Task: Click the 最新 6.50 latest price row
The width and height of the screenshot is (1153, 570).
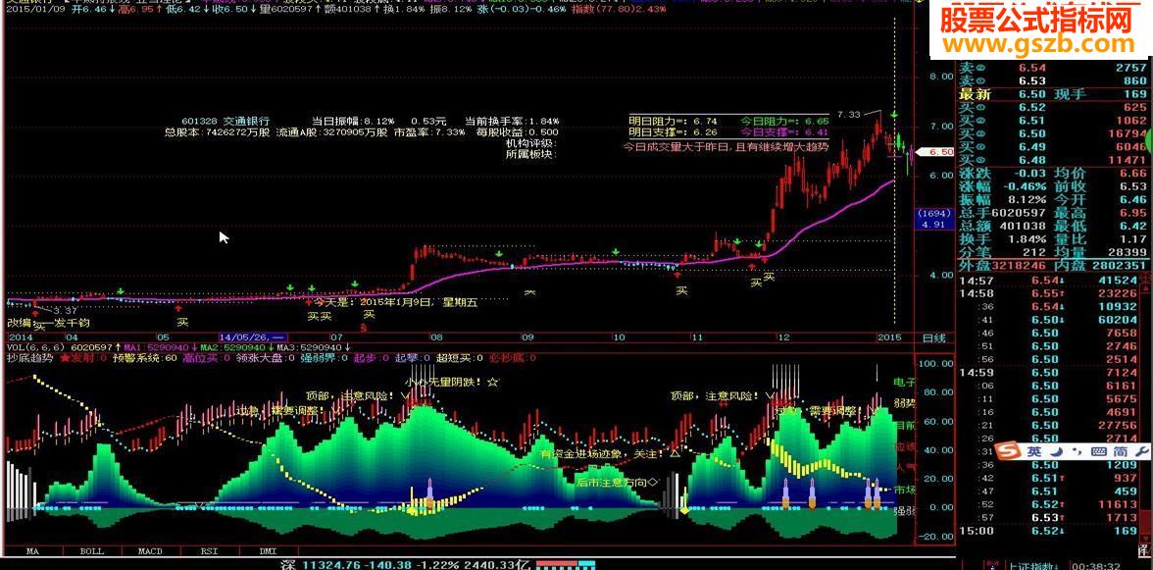Action: 1052,94
